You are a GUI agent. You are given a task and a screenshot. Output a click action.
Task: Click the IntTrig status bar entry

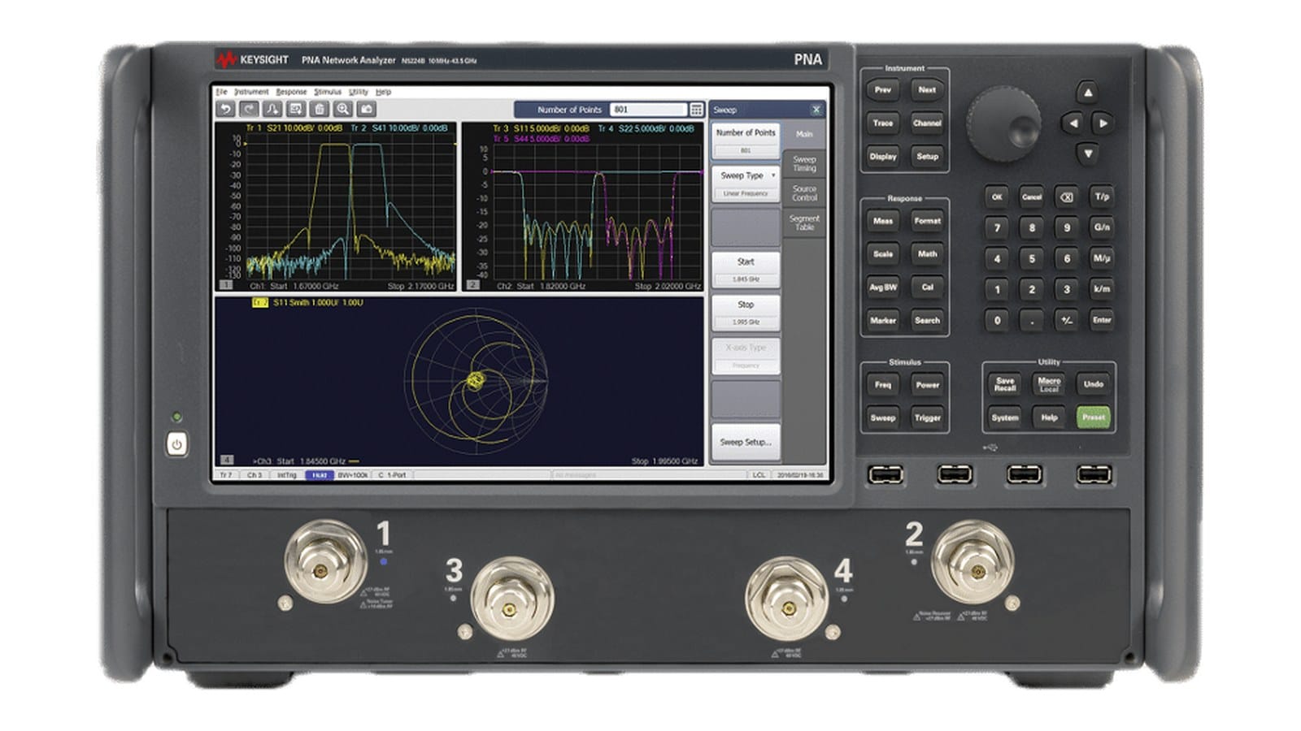pyautogui.click(x=287, y=475)
